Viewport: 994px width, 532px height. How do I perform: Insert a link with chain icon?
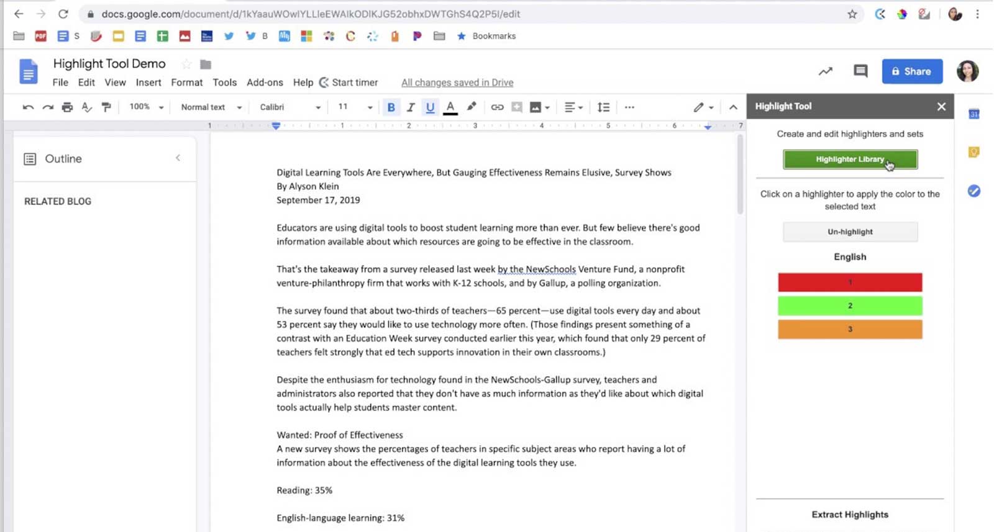[x=497, y=107]
